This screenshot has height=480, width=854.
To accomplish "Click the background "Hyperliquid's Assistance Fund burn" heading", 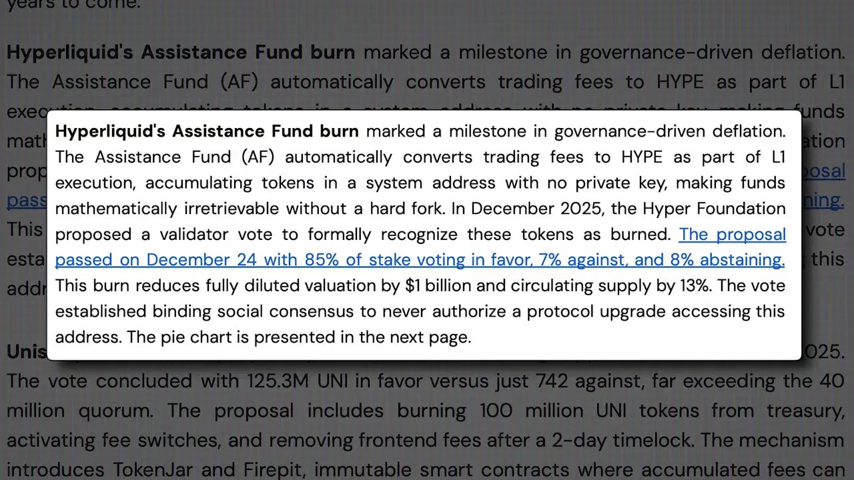I will [180, 52].
